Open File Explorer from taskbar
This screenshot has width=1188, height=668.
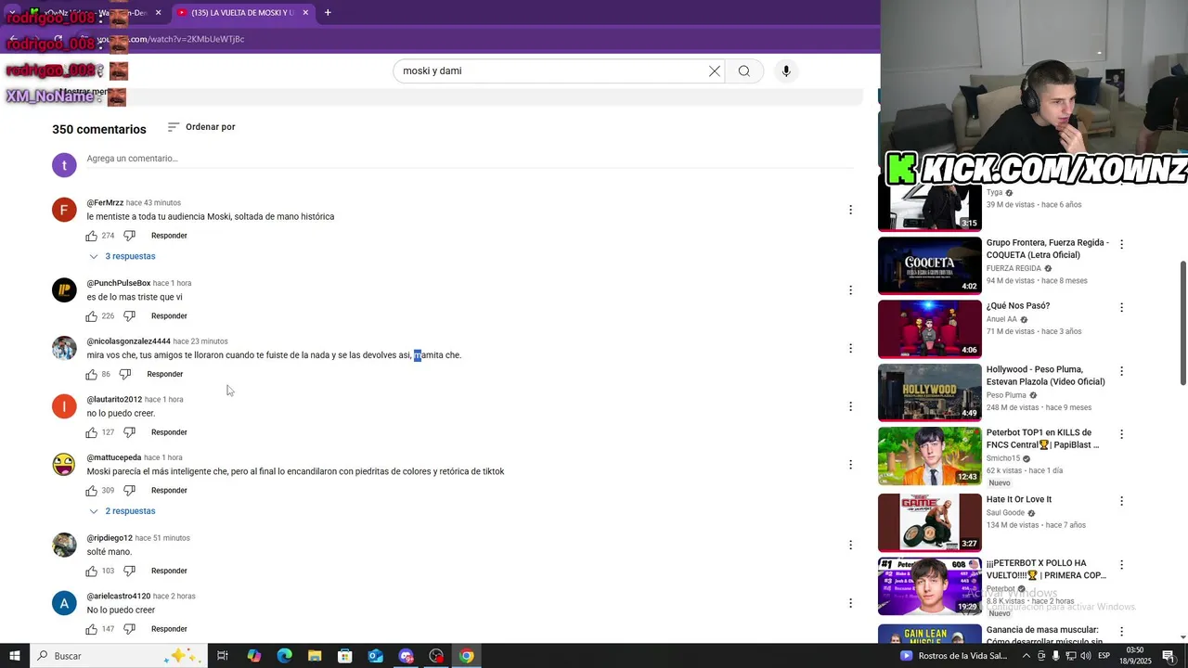315,656
